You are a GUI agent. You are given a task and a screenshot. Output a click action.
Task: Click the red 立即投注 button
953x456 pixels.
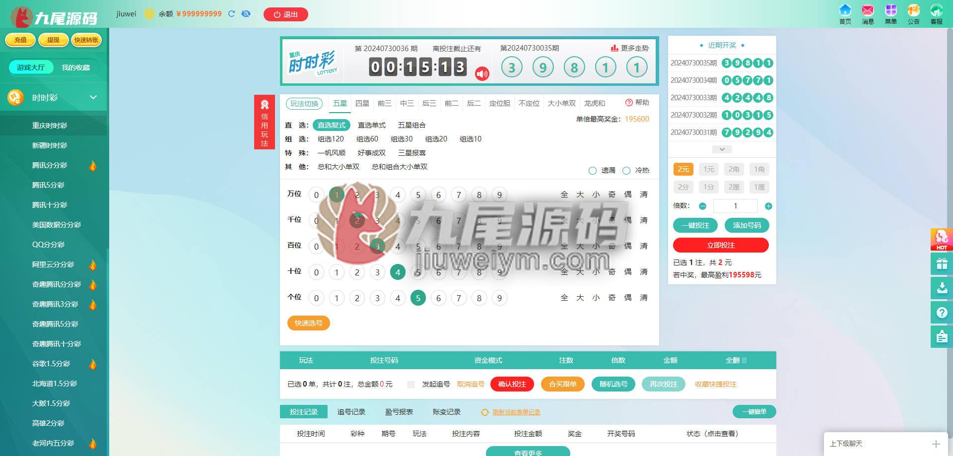pyautogui.click(x=721, y=245)
